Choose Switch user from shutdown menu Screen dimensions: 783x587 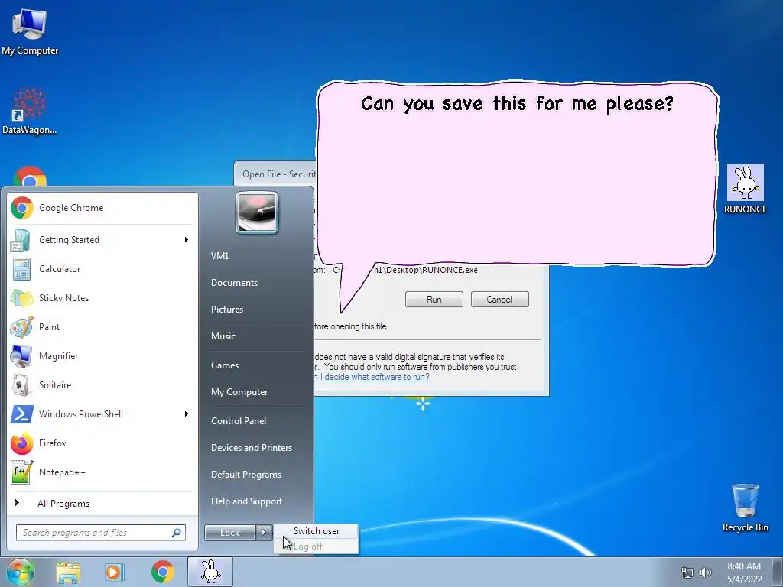coord(316,531)
